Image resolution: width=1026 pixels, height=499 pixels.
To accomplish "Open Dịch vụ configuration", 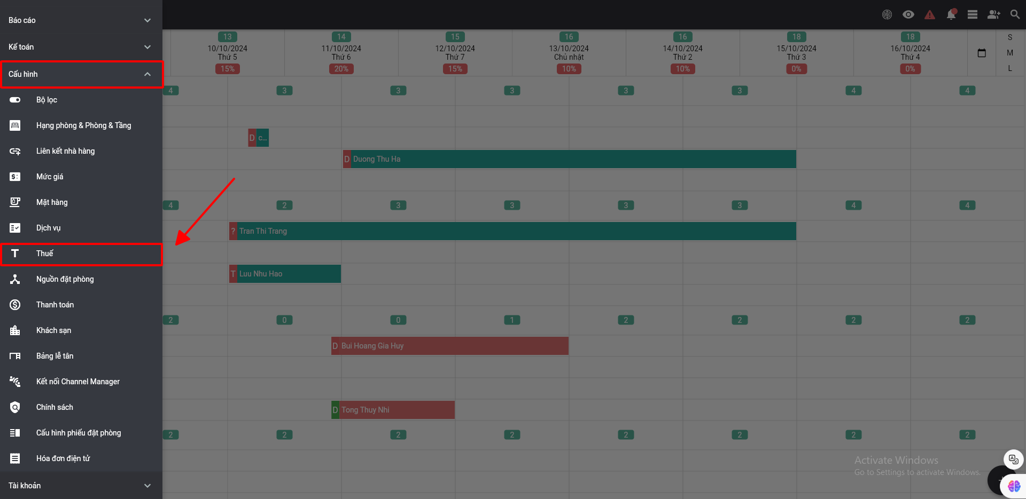I will pyautogui.click(x=81, y=228).
